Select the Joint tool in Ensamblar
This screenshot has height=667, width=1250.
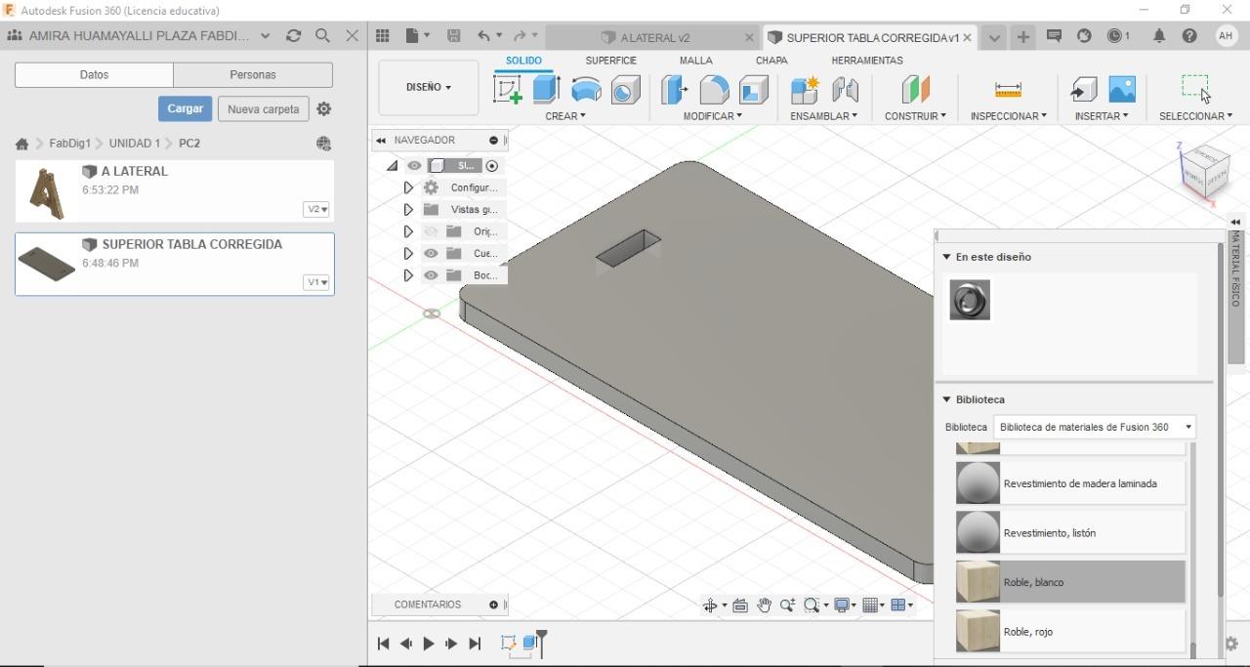coord(845,90)
